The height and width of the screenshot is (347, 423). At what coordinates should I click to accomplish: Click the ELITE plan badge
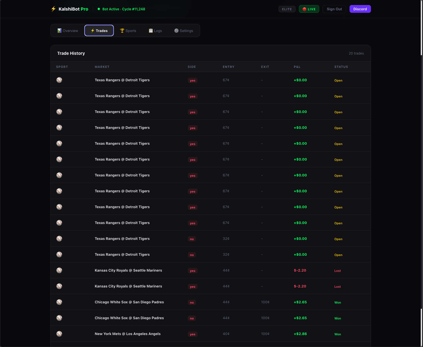click(x=287, y=9)
